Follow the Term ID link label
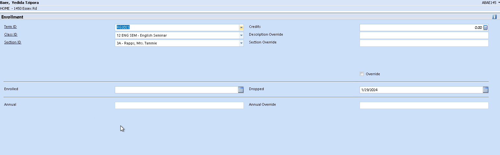500x155 pixels. coord(10,27)
